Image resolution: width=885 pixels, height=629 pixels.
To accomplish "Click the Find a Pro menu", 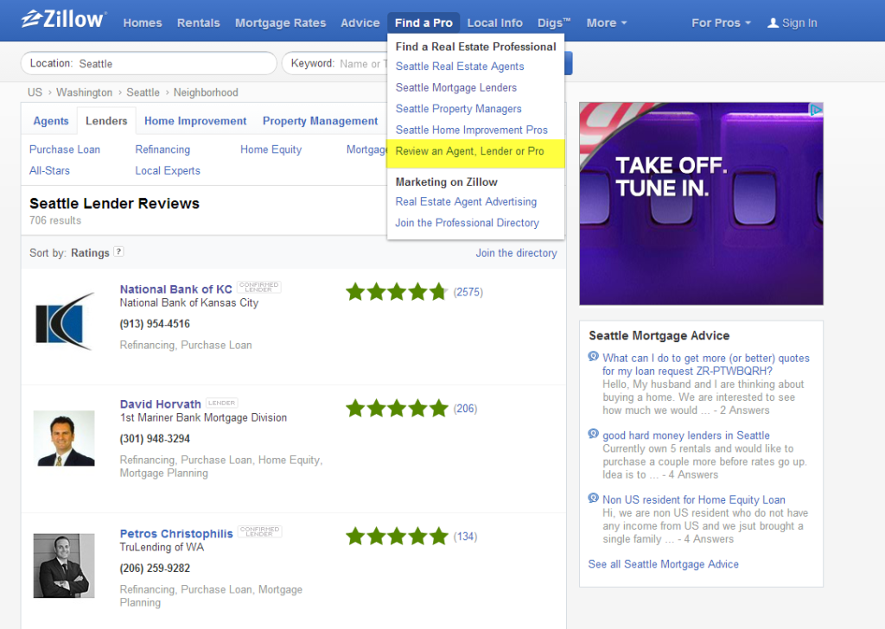I will tap(423, 23).
